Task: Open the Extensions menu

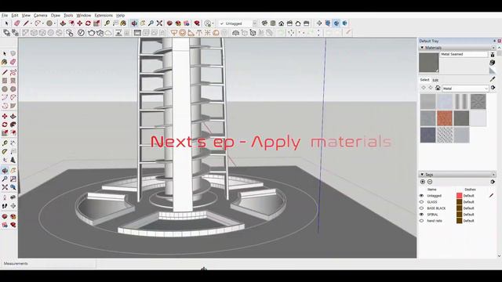Action: click(x=104, y=16)
